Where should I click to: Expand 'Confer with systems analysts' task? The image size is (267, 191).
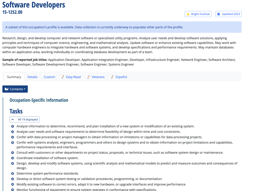[x=12, y=143]
